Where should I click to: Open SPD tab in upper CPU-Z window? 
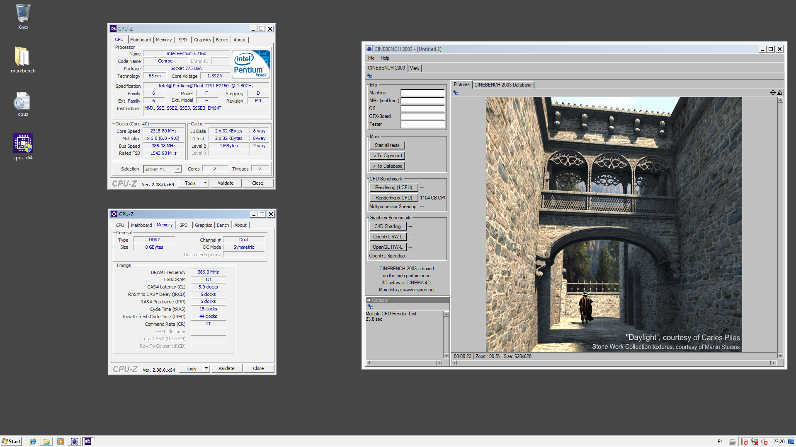183,40
